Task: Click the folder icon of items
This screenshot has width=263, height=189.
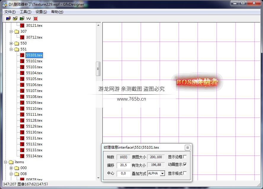Action: pos(11,162)
